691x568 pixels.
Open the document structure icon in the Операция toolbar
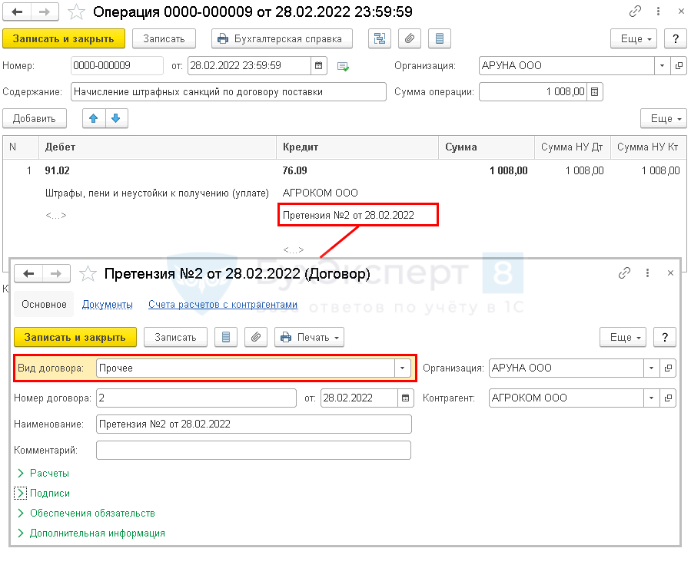[x=379, y=38]
